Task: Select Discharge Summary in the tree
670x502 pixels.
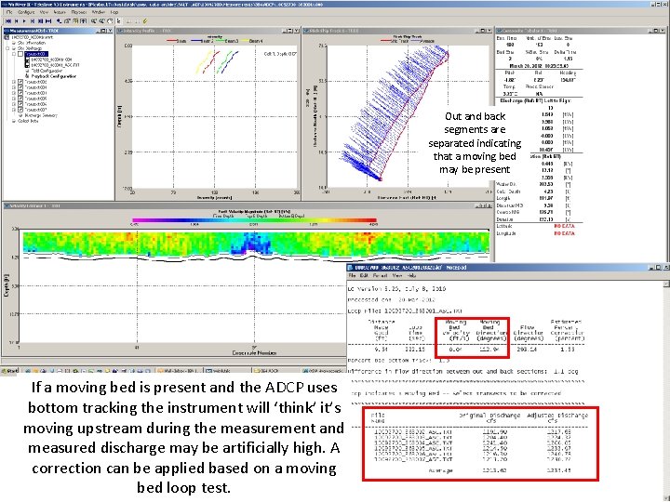Action: (x=41, y=115)
